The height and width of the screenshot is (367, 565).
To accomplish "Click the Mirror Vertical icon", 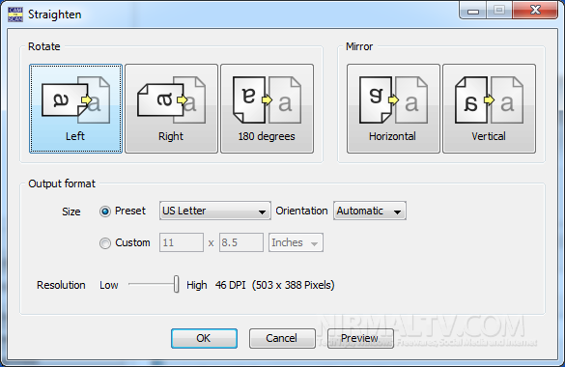I will (x=489, y=109).
